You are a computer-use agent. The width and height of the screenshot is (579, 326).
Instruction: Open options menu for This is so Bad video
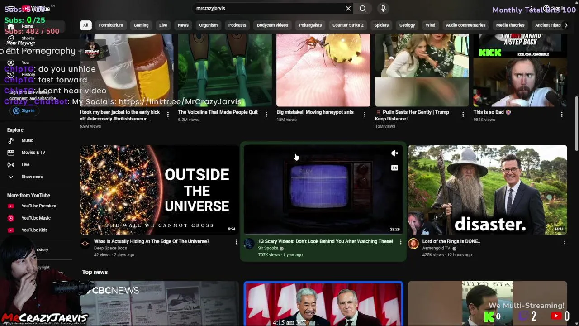561,115
